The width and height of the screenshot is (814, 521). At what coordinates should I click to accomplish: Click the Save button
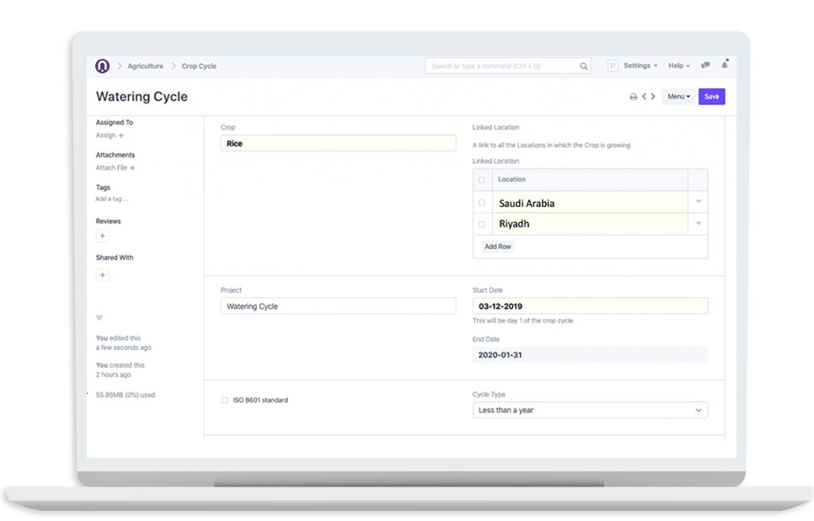[712, 97]
